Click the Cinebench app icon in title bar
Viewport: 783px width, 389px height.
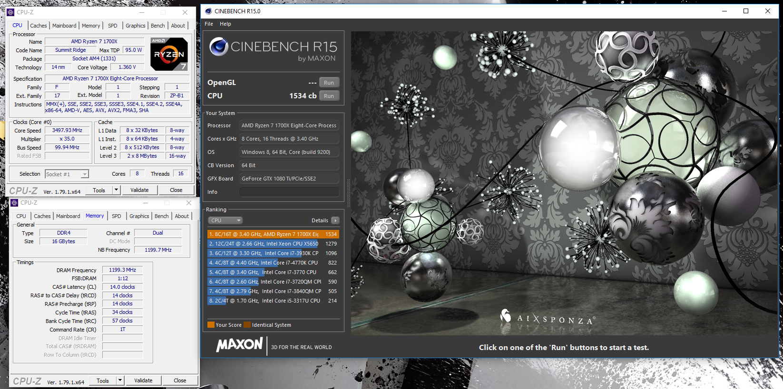208,11
